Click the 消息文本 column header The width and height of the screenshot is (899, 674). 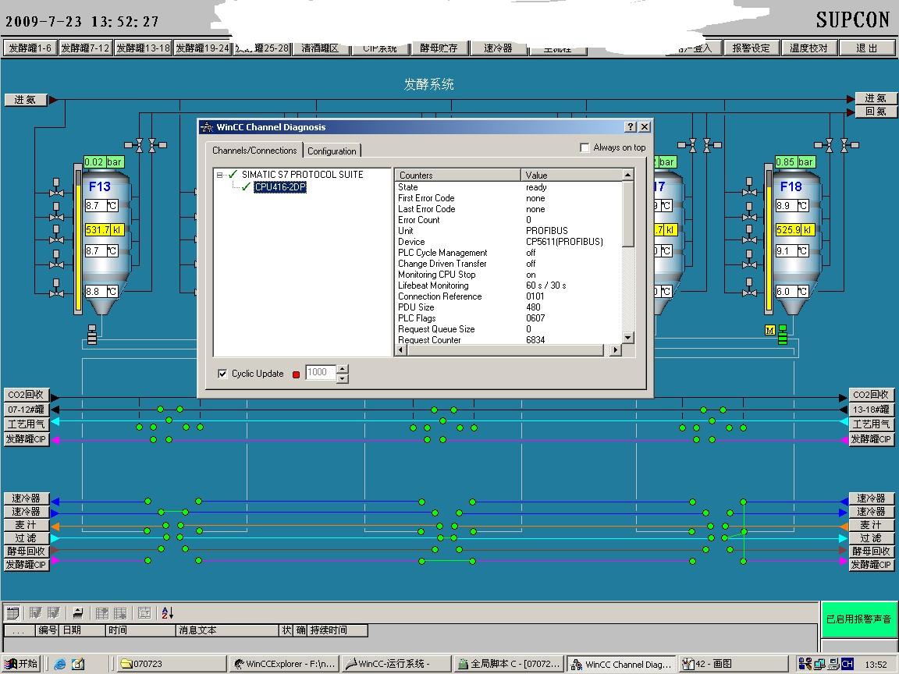tap(227, 630)
